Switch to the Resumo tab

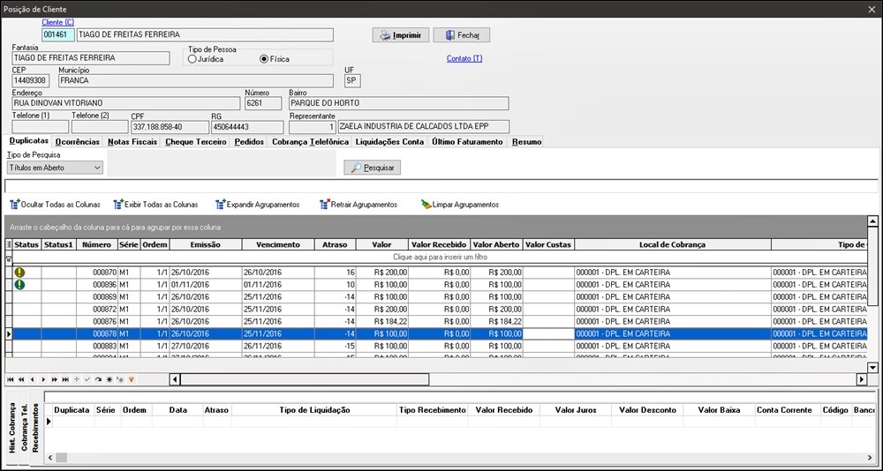526,142
